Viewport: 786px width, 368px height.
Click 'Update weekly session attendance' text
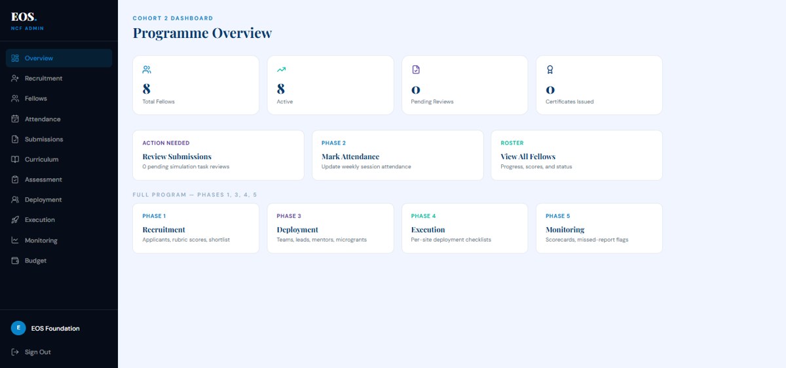(366, 167)
